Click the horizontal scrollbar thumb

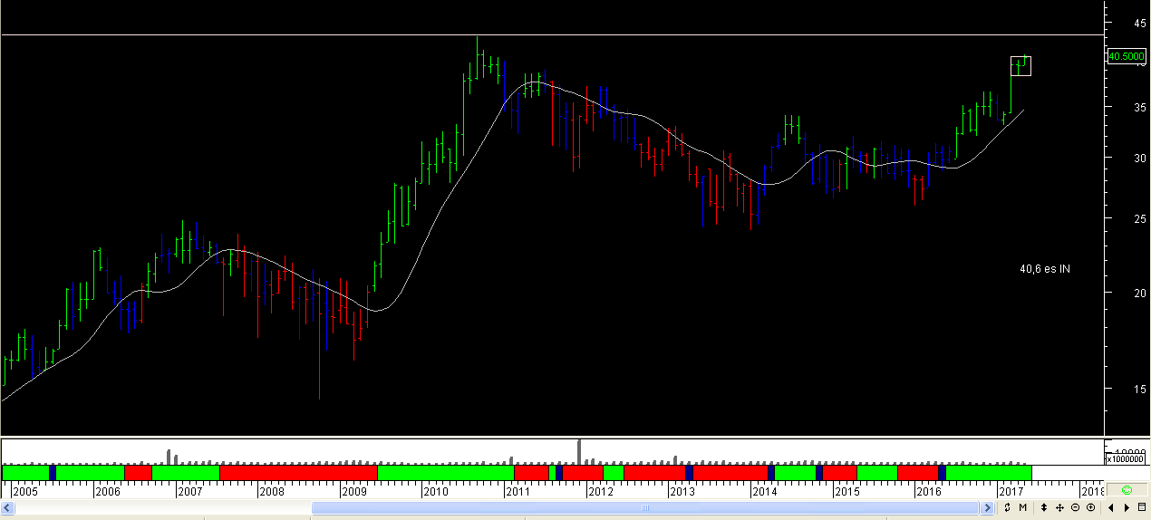click(x=644, y=508)
